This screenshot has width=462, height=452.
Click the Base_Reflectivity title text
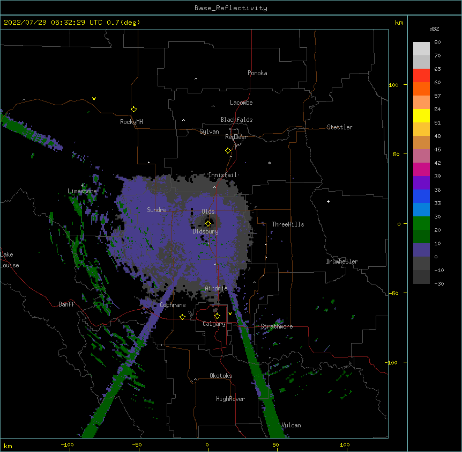coord(230,8)
